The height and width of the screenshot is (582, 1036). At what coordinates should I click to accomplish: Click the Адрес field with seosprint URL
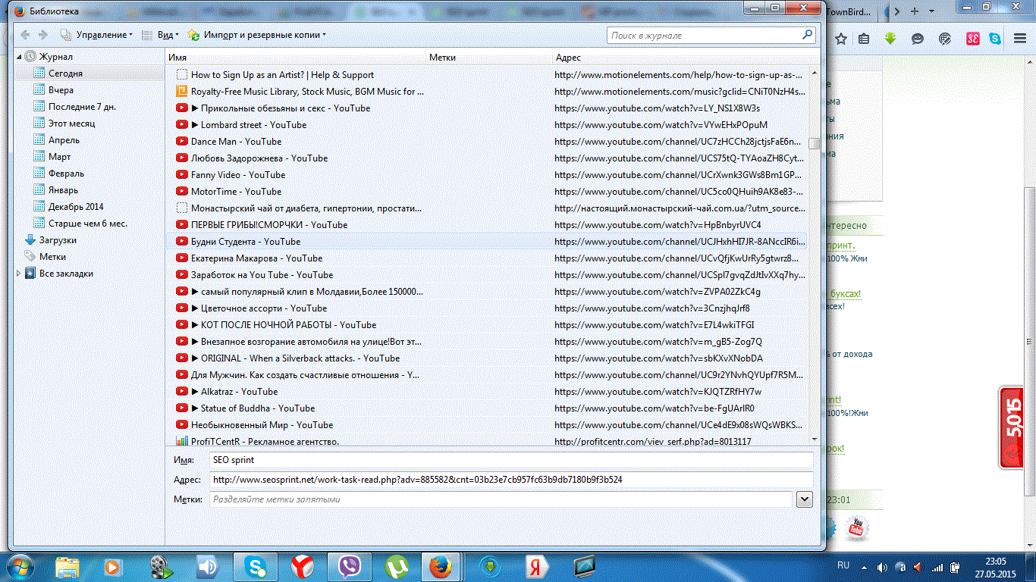point(510,480)
